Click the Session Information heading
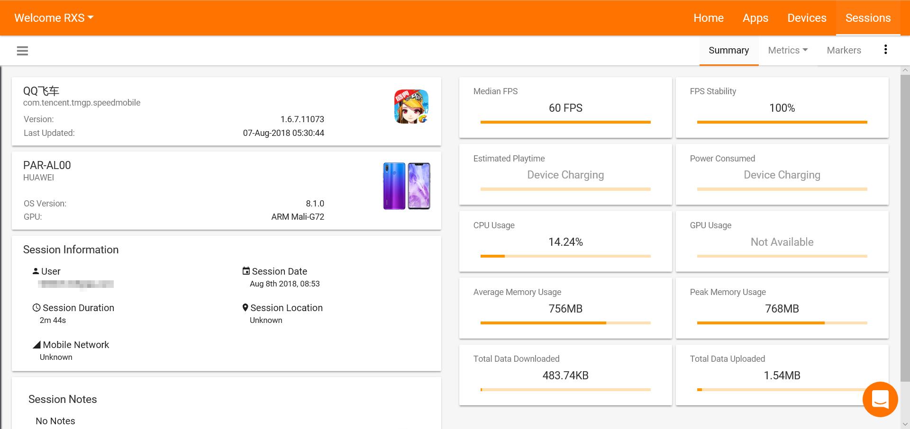The width and height of the screenshot is (910, 429). 71,250
